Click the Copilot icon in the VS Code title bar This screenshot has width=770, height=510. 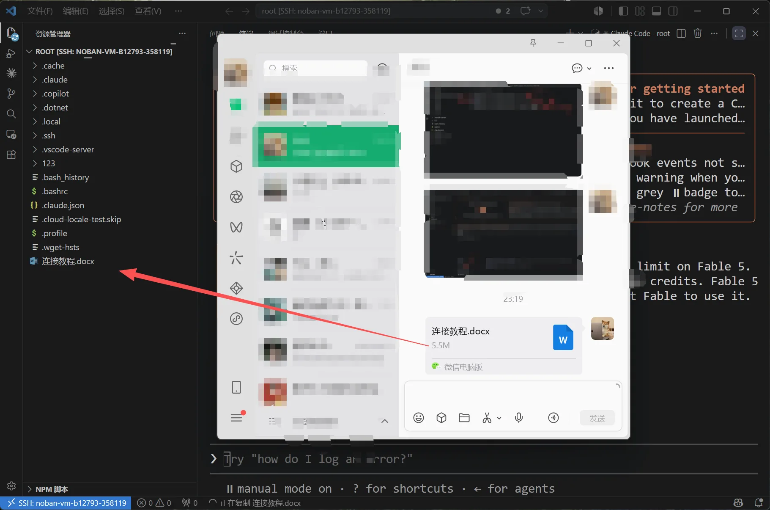598,11
